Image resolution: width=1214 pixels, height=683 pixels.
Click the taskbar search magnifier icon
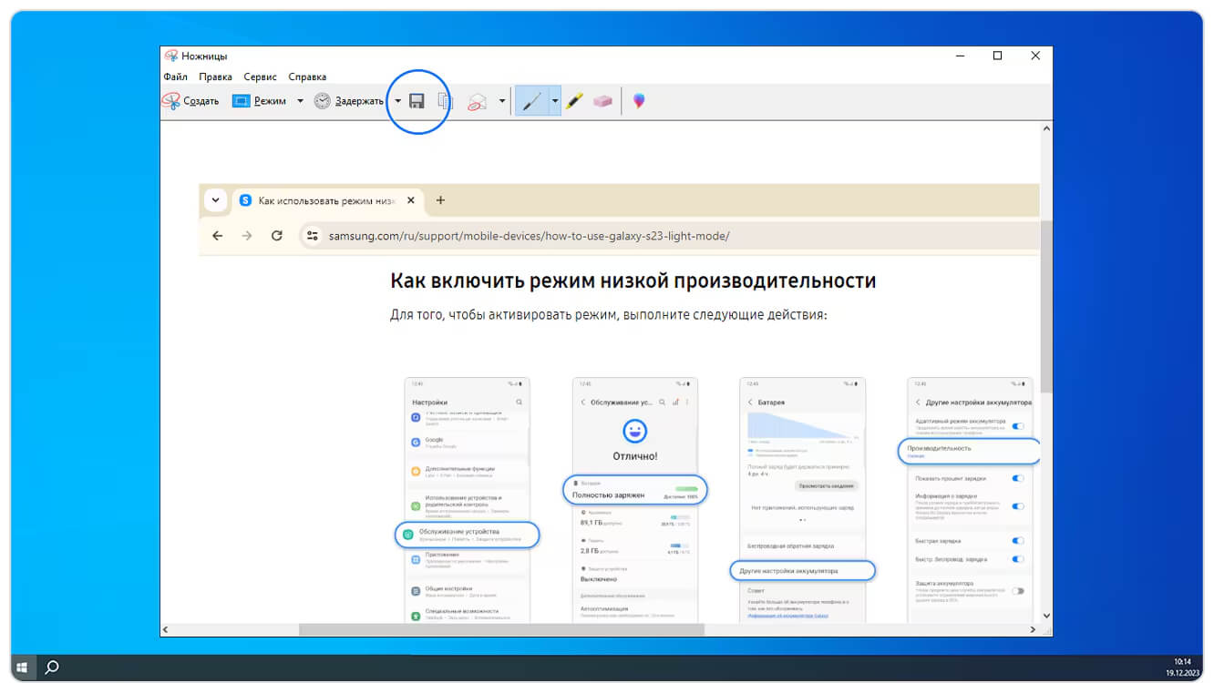tap(52, 668)
